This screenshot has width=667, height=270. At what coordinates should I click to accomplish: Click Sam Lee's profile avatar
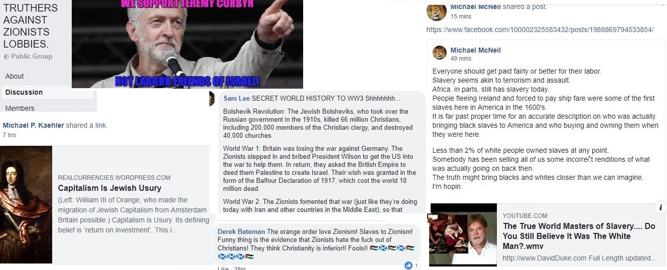pyautogui.click(x=211, y=97)
